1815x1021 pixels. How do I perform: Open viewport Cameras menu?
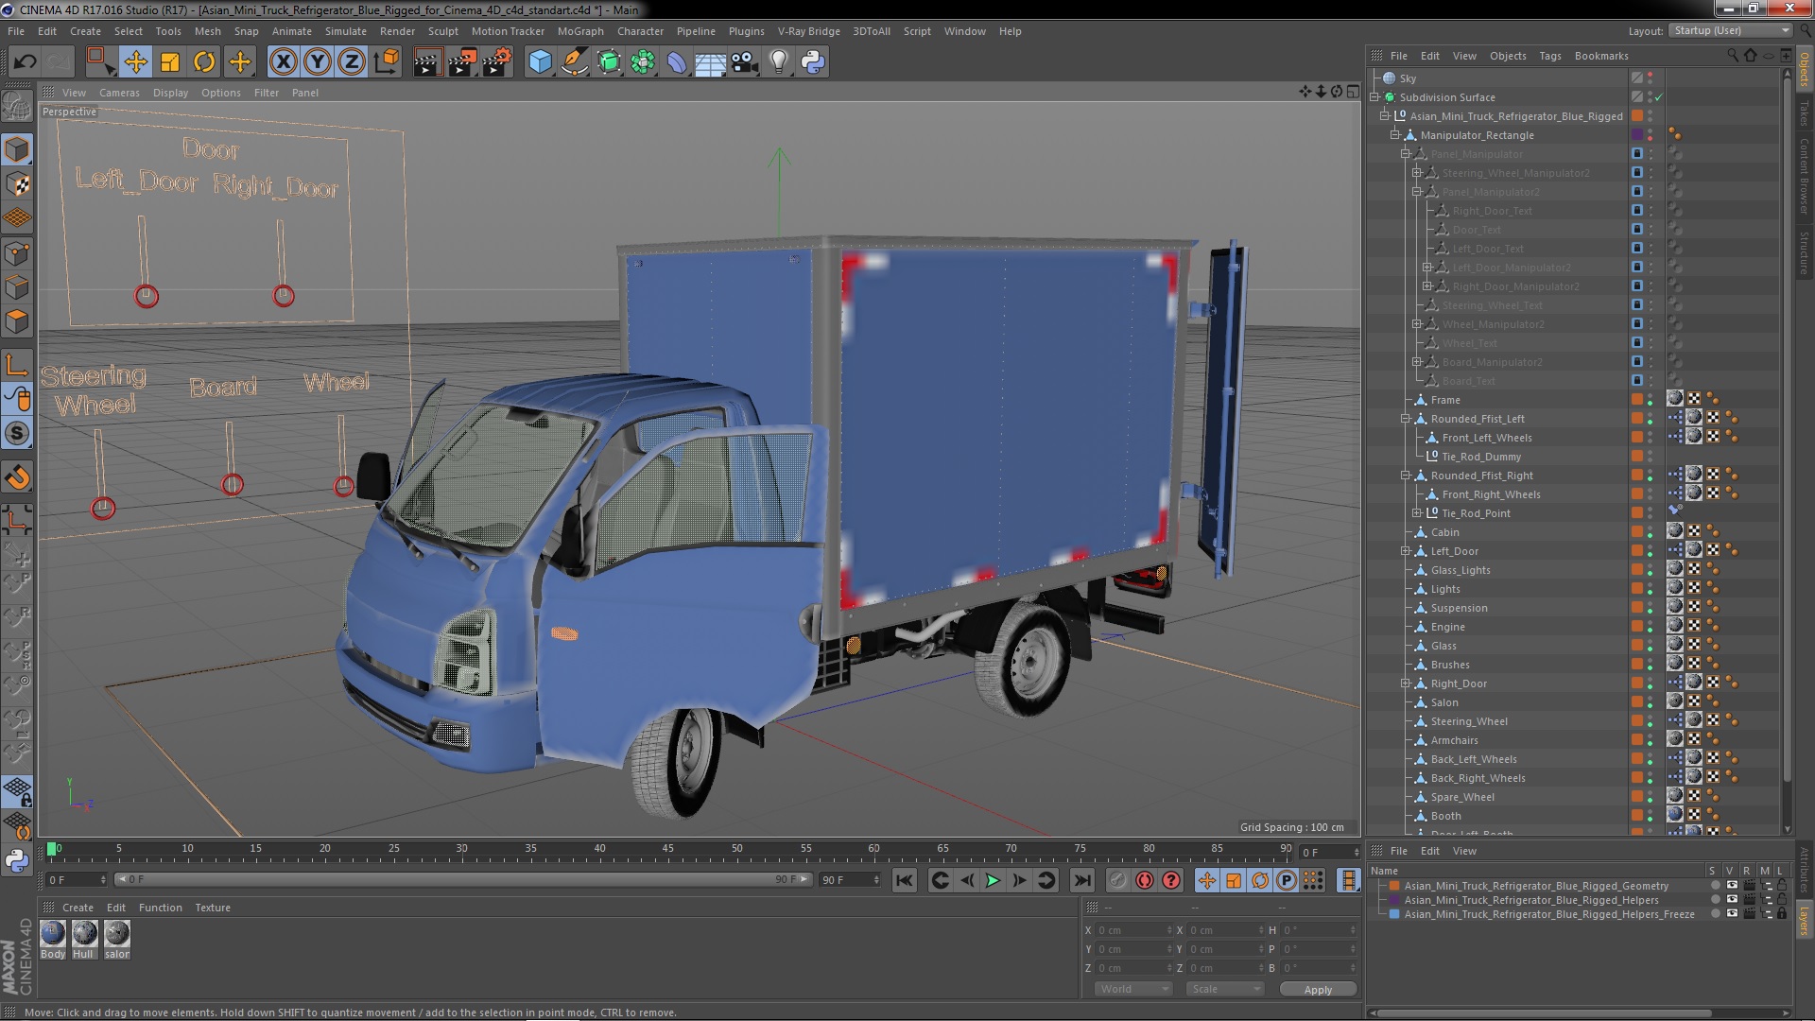[119, 93]
